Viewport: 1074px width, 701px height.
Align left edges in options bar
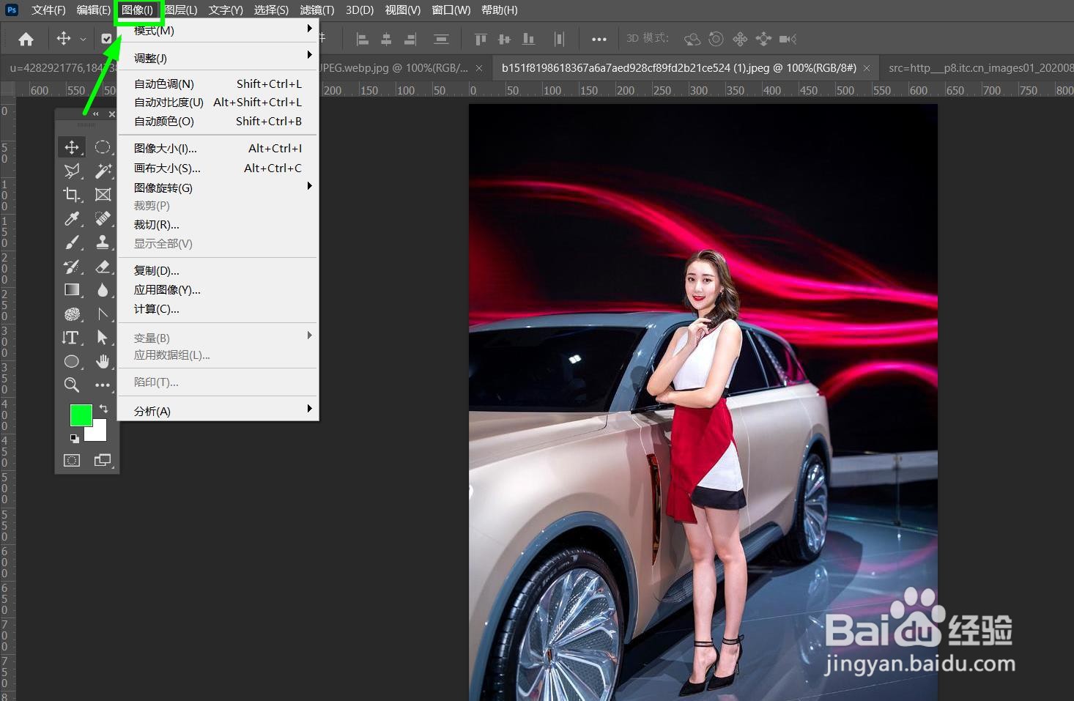(x=362, y=39)
